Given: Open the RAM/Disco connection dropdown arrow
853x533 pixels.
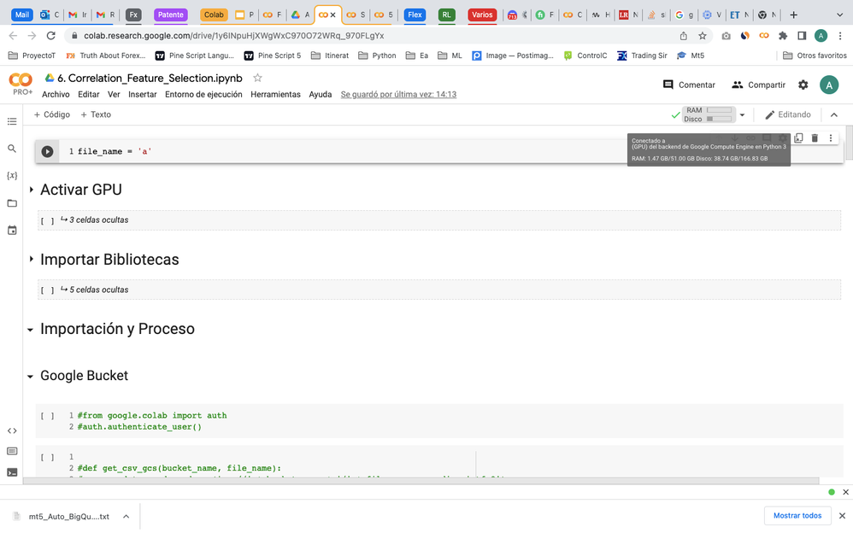Looking at the screenshot, I should [x=742, y=114].
